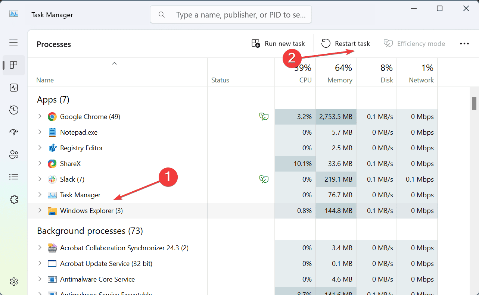479x295 pixels.
Task: Click the Acrobat Collaboration Synchronizer icon
Action: click(x=52, y=248)
